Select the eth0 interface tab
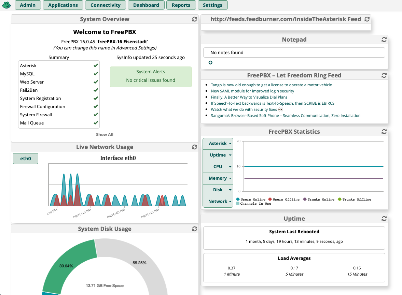Viewport: 402px width, 295px height. click(26, 159)
